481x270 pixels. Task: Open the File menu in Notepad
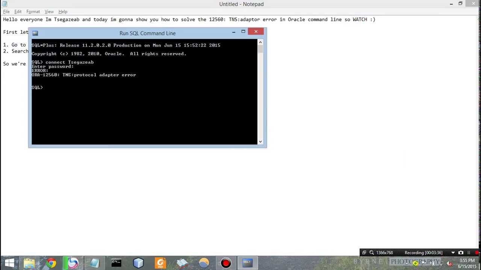[6, 12]
